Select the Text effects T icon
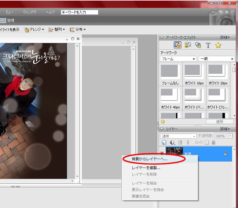238x208 pixels. point(208,45)
